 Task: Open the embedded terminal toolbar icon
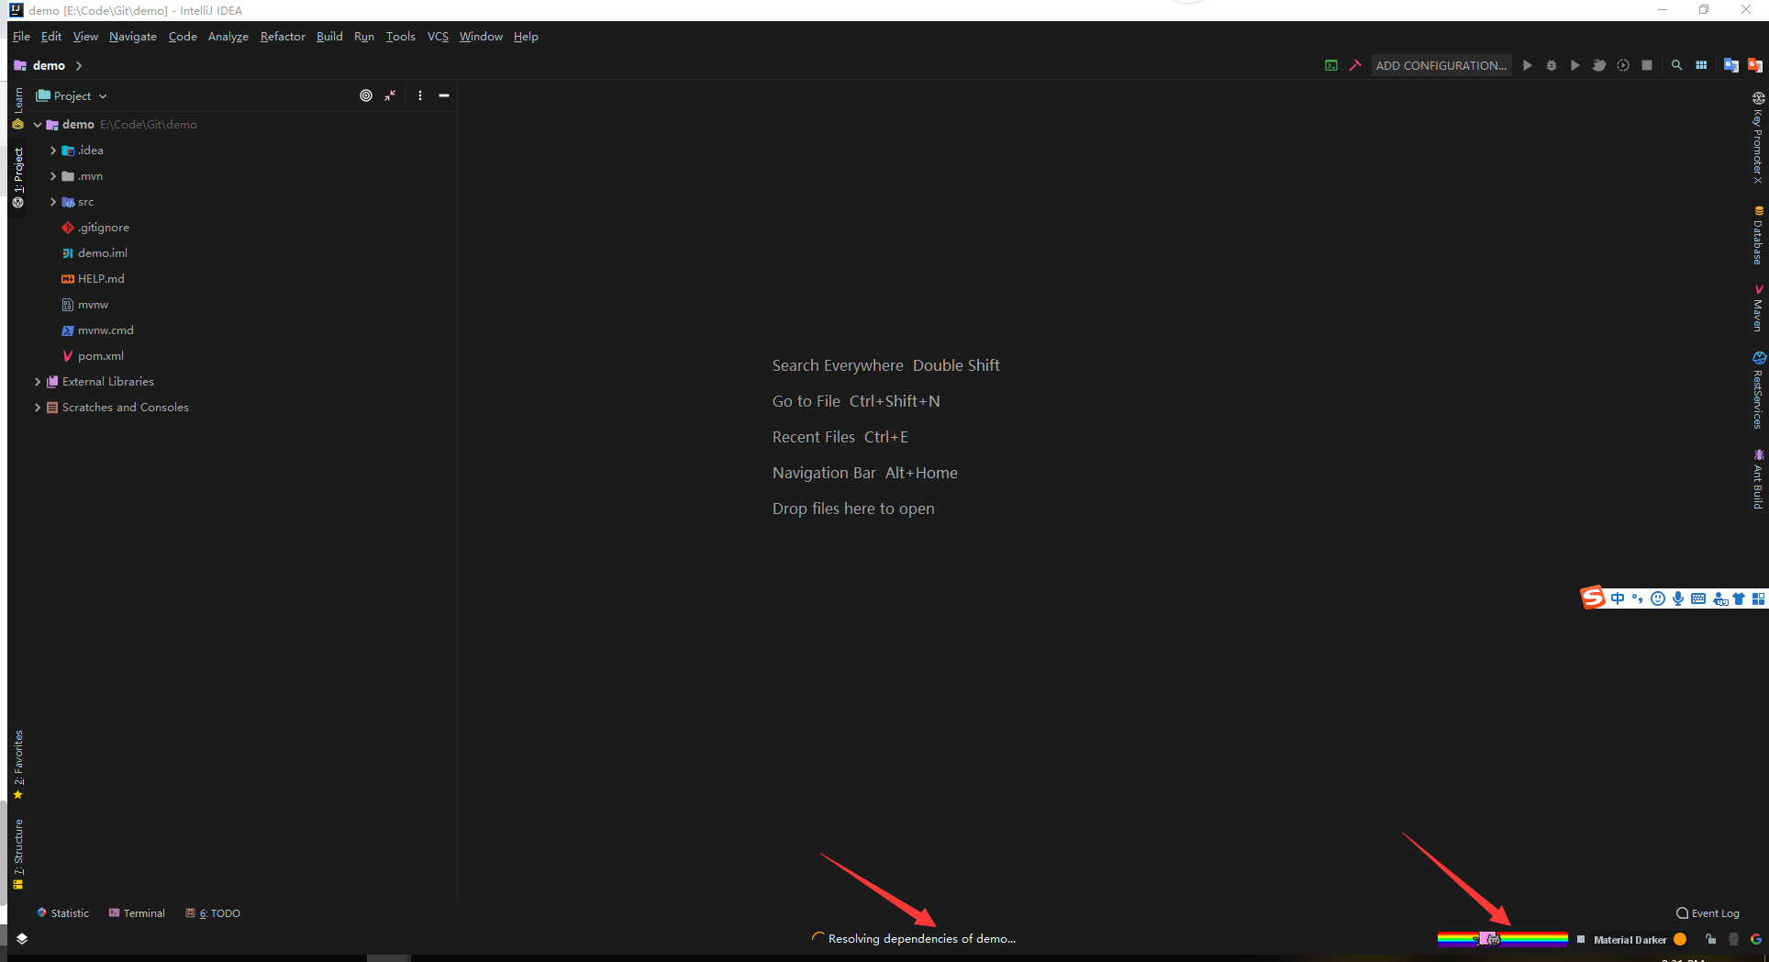click(x=1330, y=65)
